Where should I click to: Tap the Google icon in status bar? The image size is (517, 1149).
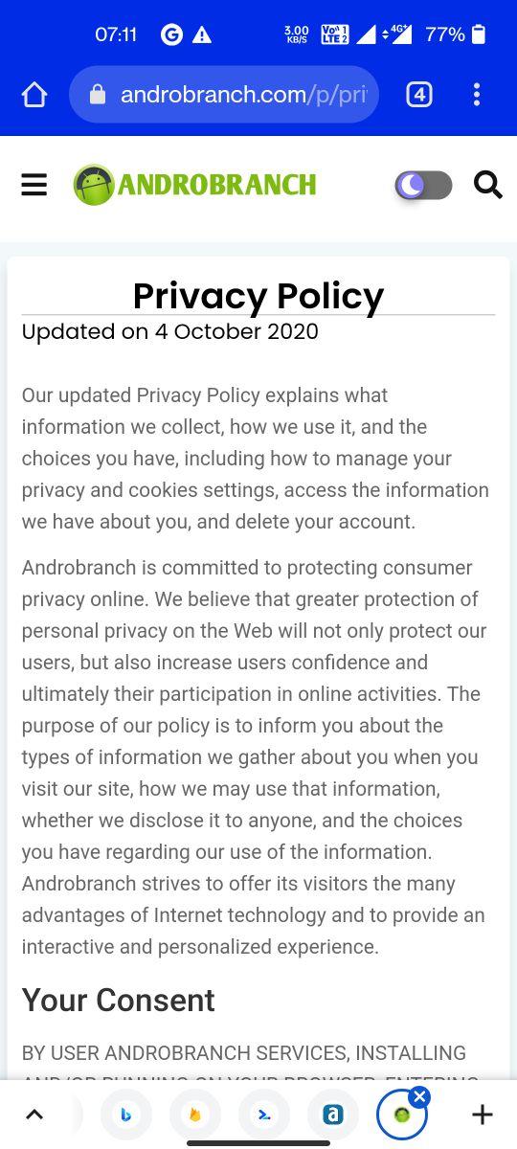(x=172, y=34)
